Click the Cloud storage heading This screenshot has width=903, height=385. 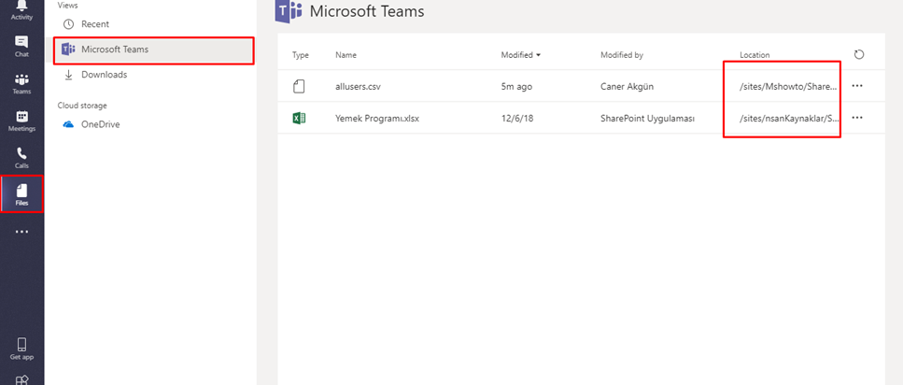click(82, 106)
